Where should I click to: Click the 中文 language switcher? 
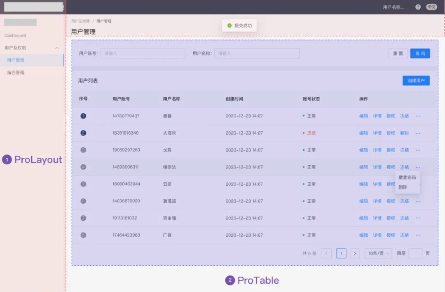(x=431, y=7)
